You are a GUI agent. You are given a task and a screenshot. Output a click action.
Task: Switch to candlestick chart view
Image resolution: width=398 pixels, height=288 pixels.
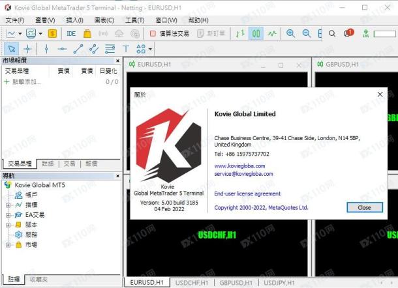256,33
